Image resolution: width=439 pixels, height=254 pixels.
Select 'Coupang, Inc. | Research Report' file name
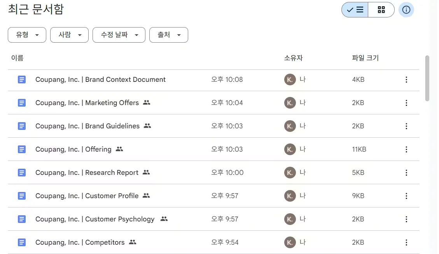point(87,173)
